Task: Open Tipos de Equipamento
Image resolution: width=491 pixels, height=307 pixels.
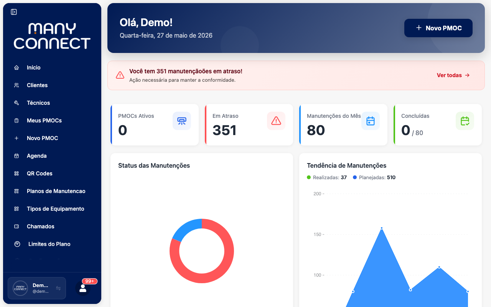Action: tap(52, 209)
